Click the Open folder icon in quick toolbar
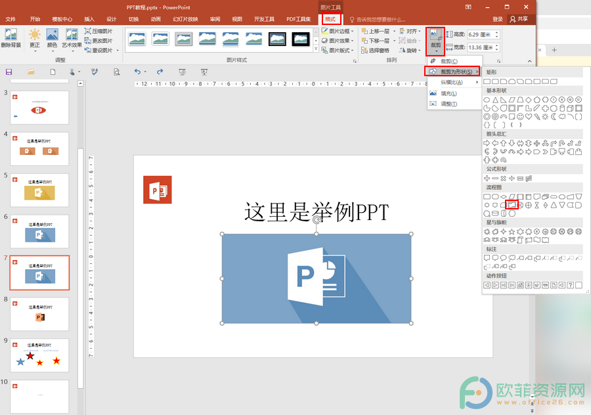Image resolution: width=591 pixels, height=415 pixels. [x=31, y=72]
